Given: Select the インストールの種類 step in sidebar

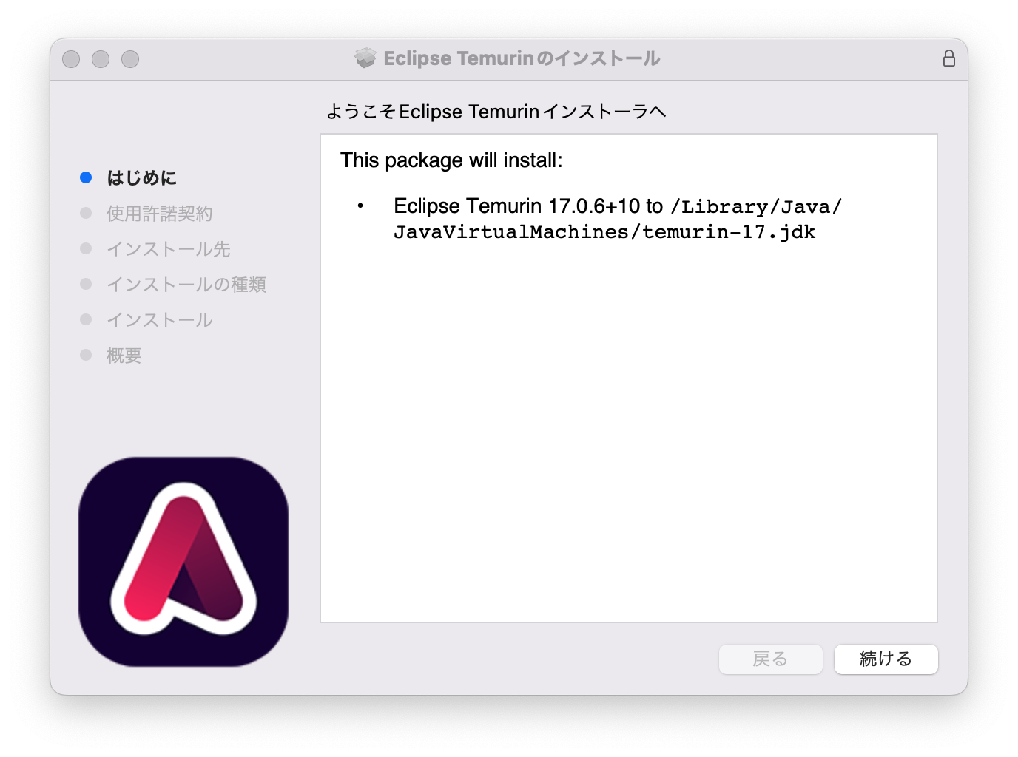Looking at the screenshot, I should pos(186,284).
